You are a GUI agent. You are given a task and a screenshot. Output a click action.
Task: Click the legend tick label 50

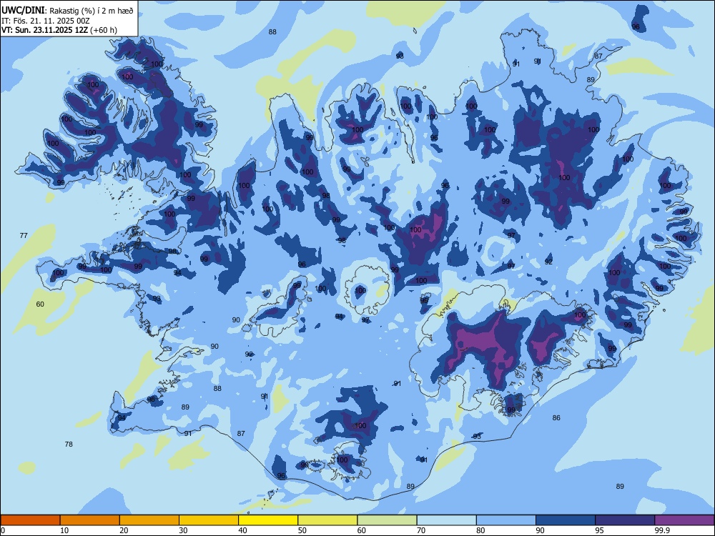point(302,530)
